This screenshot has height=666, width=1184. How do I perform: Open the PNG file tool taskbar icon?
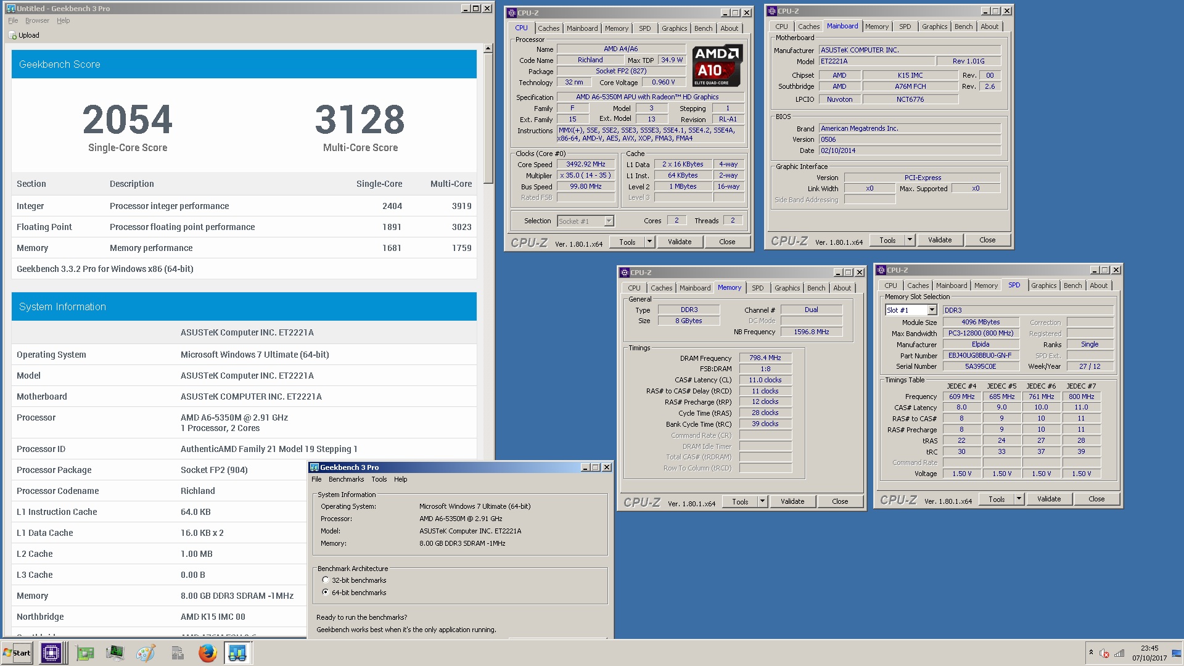pos(177,653)
